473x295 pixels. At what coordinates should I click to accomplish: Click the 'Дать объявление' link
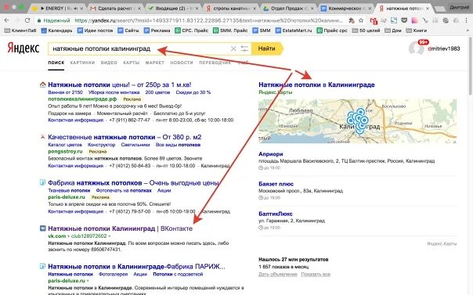[277, 274]
